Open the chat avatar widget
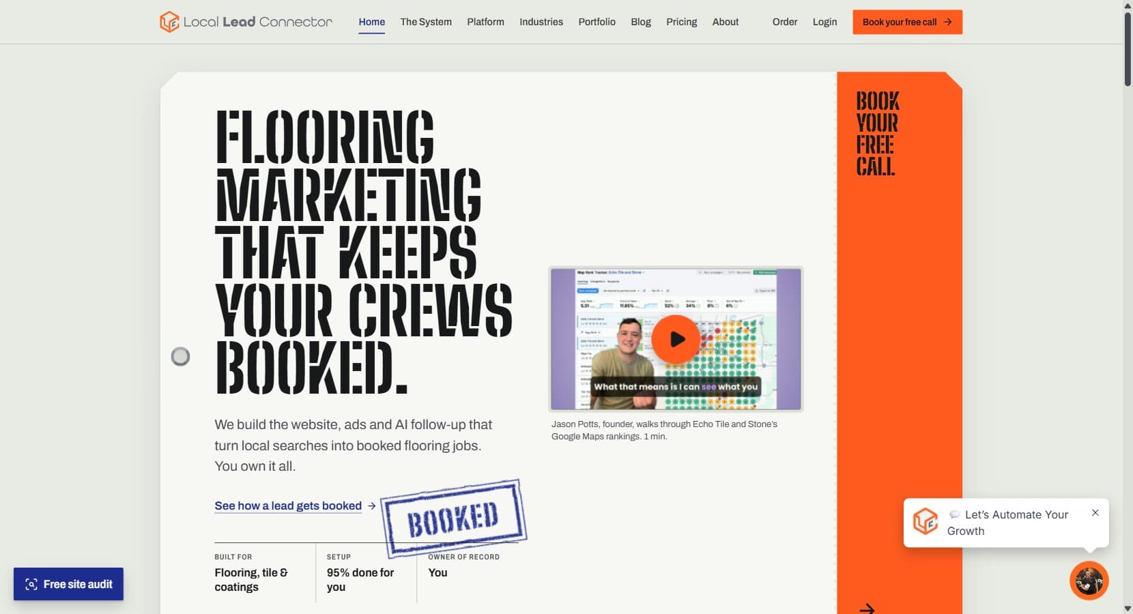 (1089, 581)
